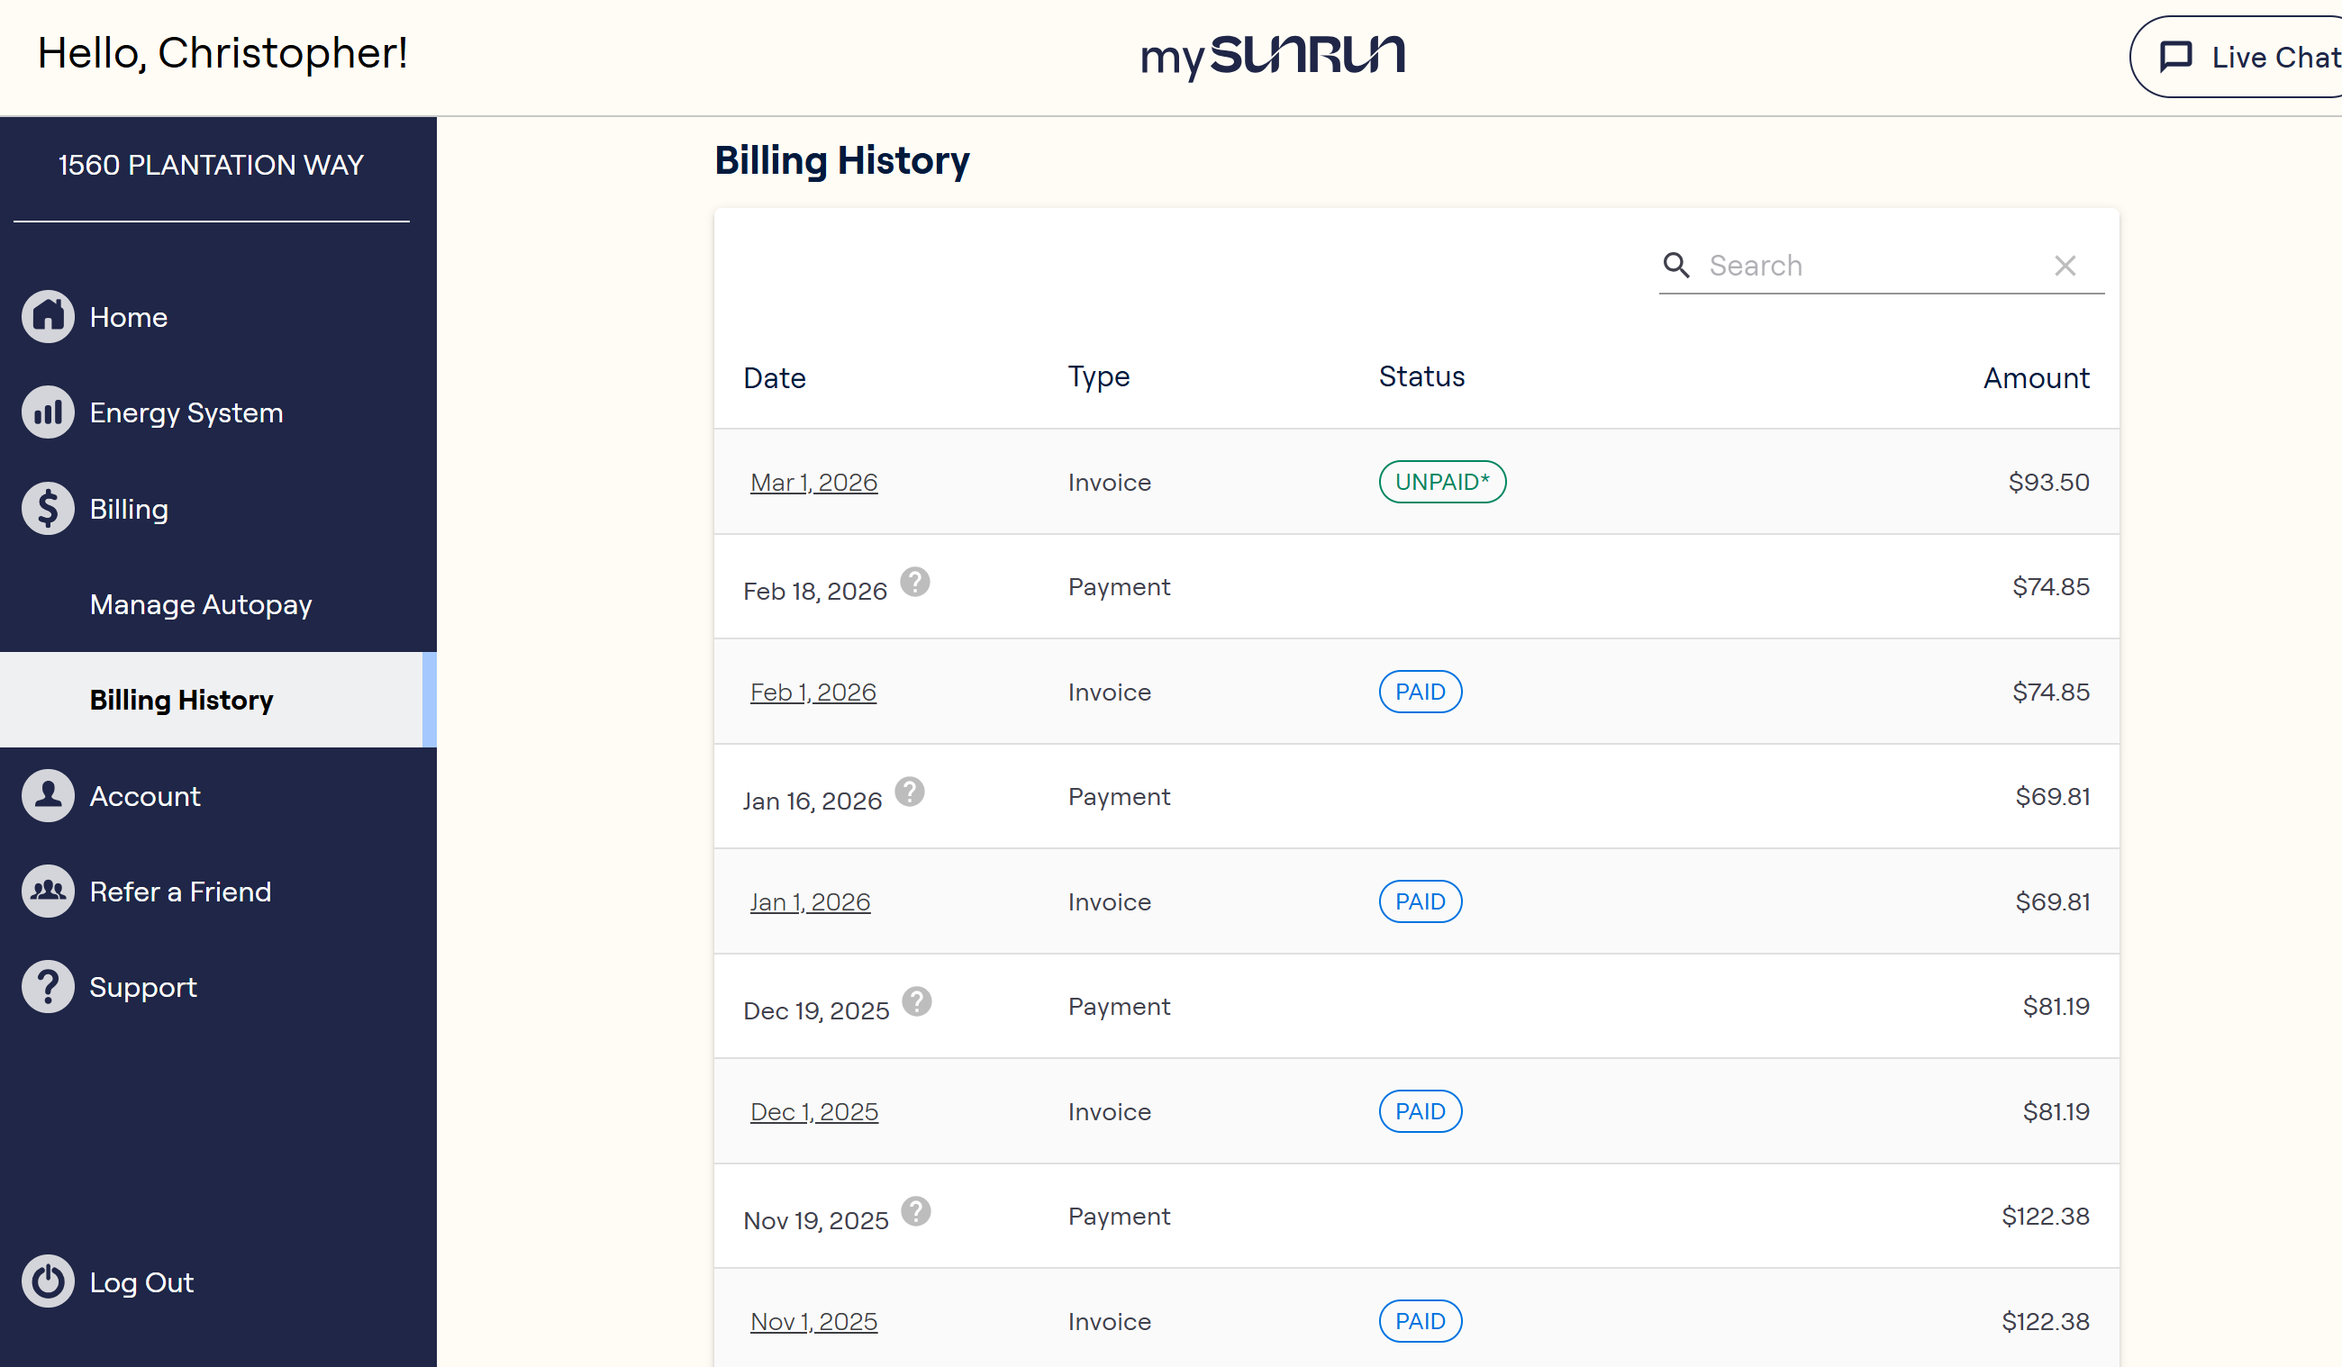Click the Date column header

[774, 378]
